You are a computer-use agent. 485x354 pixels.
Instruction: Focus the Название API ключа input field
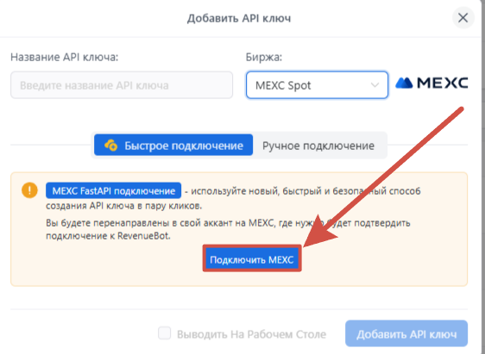pyautogui.click(x=122, y=85)
